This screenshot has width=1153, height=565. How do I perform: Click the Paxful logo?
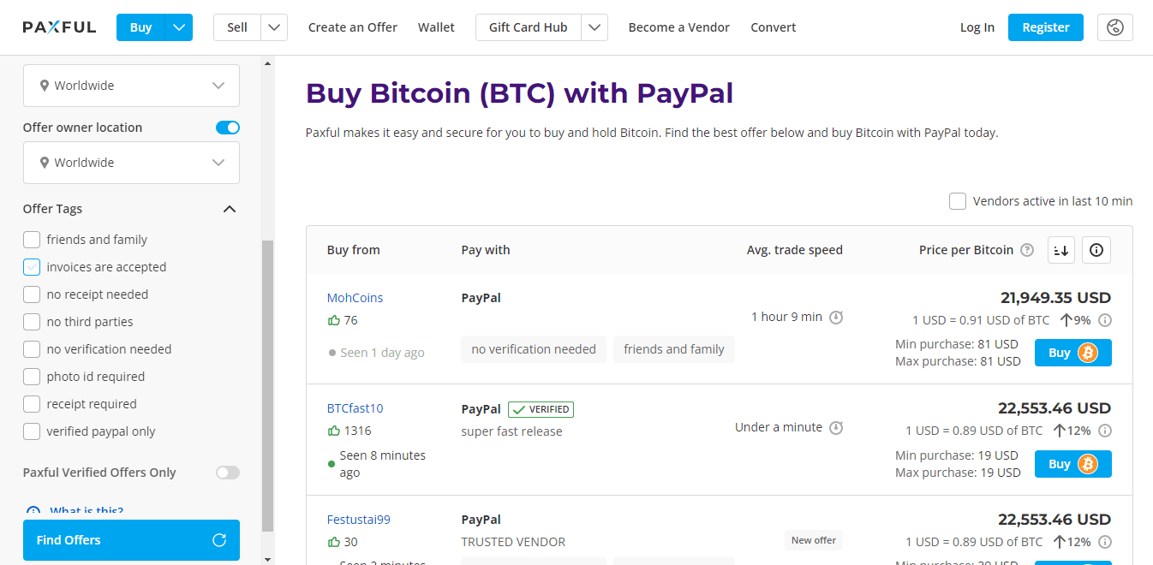tap(59, 27)
